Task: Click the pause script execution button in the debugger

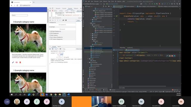Action: (x=50, y=20)
